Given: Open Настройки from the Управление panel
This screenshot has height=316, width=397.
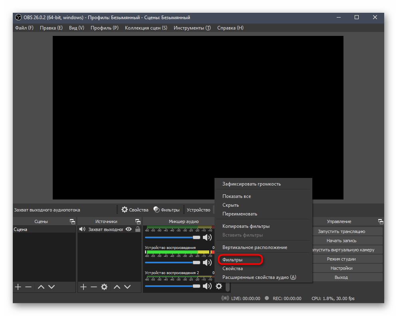Looking at the screenshot, I should (x=341, y=268).
